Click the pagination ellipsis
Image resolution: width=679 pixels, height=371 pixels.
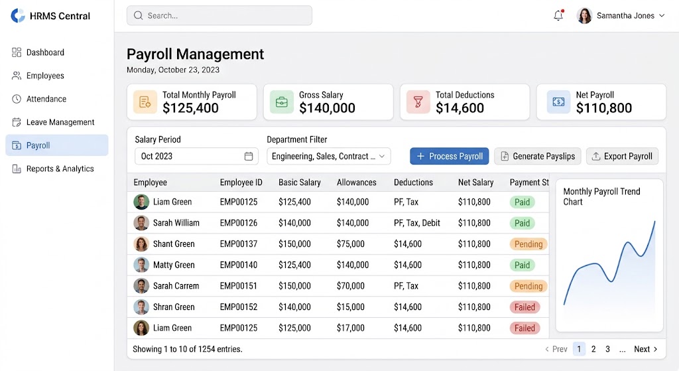pos(622,349)
